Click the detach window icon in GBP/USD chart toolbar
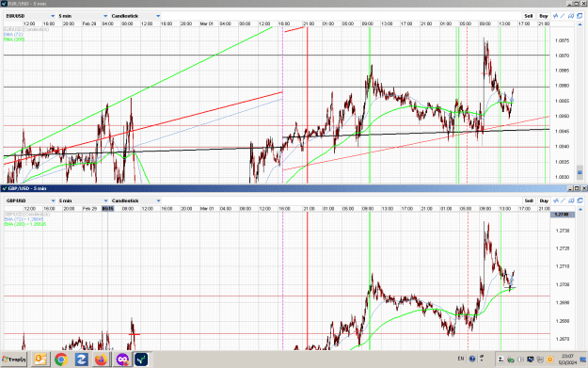 click(x=580, y=200)
